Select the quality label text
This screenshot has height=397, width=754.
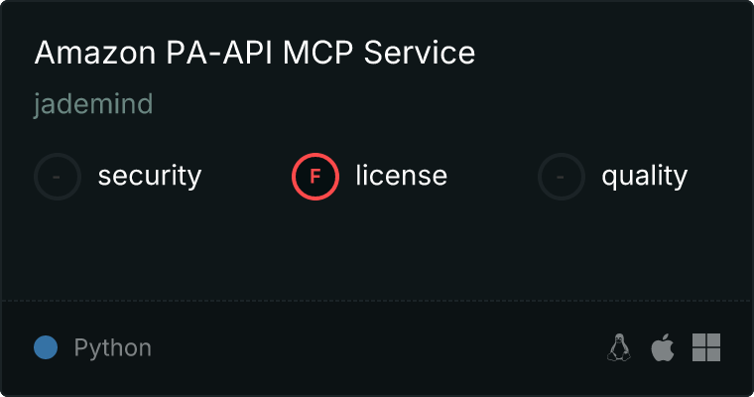[x=644, y=177]
